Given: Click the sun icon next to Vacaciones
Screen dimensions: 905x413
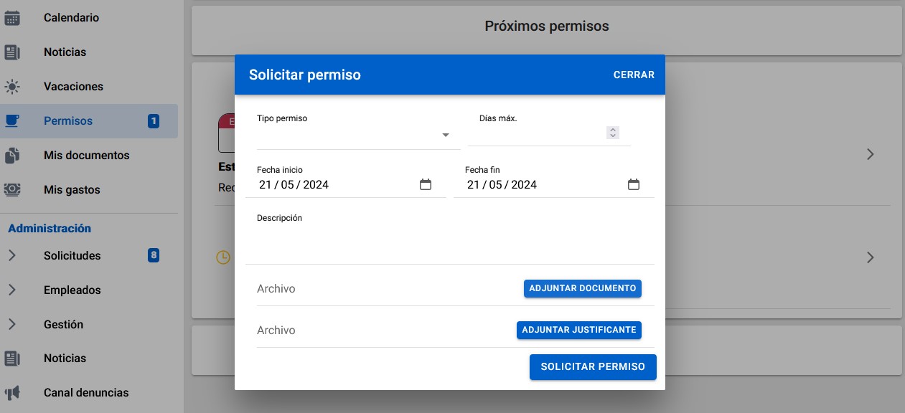Looking at the screenshot, I should point(12,87).
